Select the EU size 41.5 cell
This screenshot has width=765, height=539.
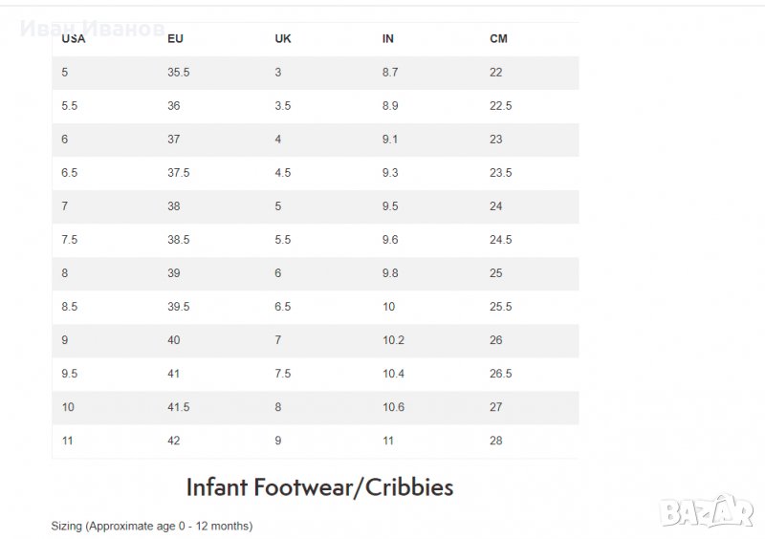coord(178,407)
